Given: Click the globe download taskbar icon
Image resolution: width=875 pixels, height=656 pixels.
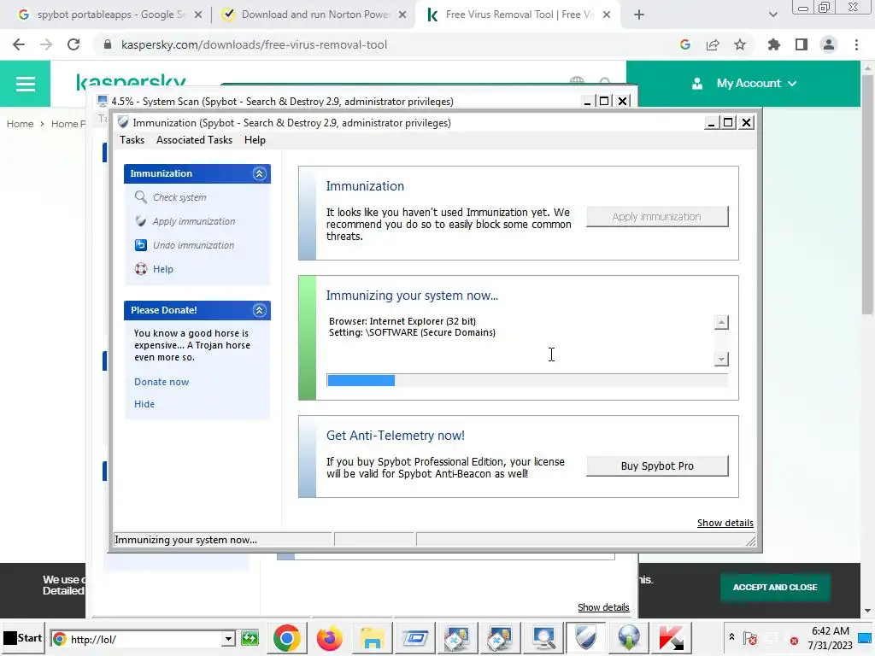Looking at the screenshot, I should point(629,638).
